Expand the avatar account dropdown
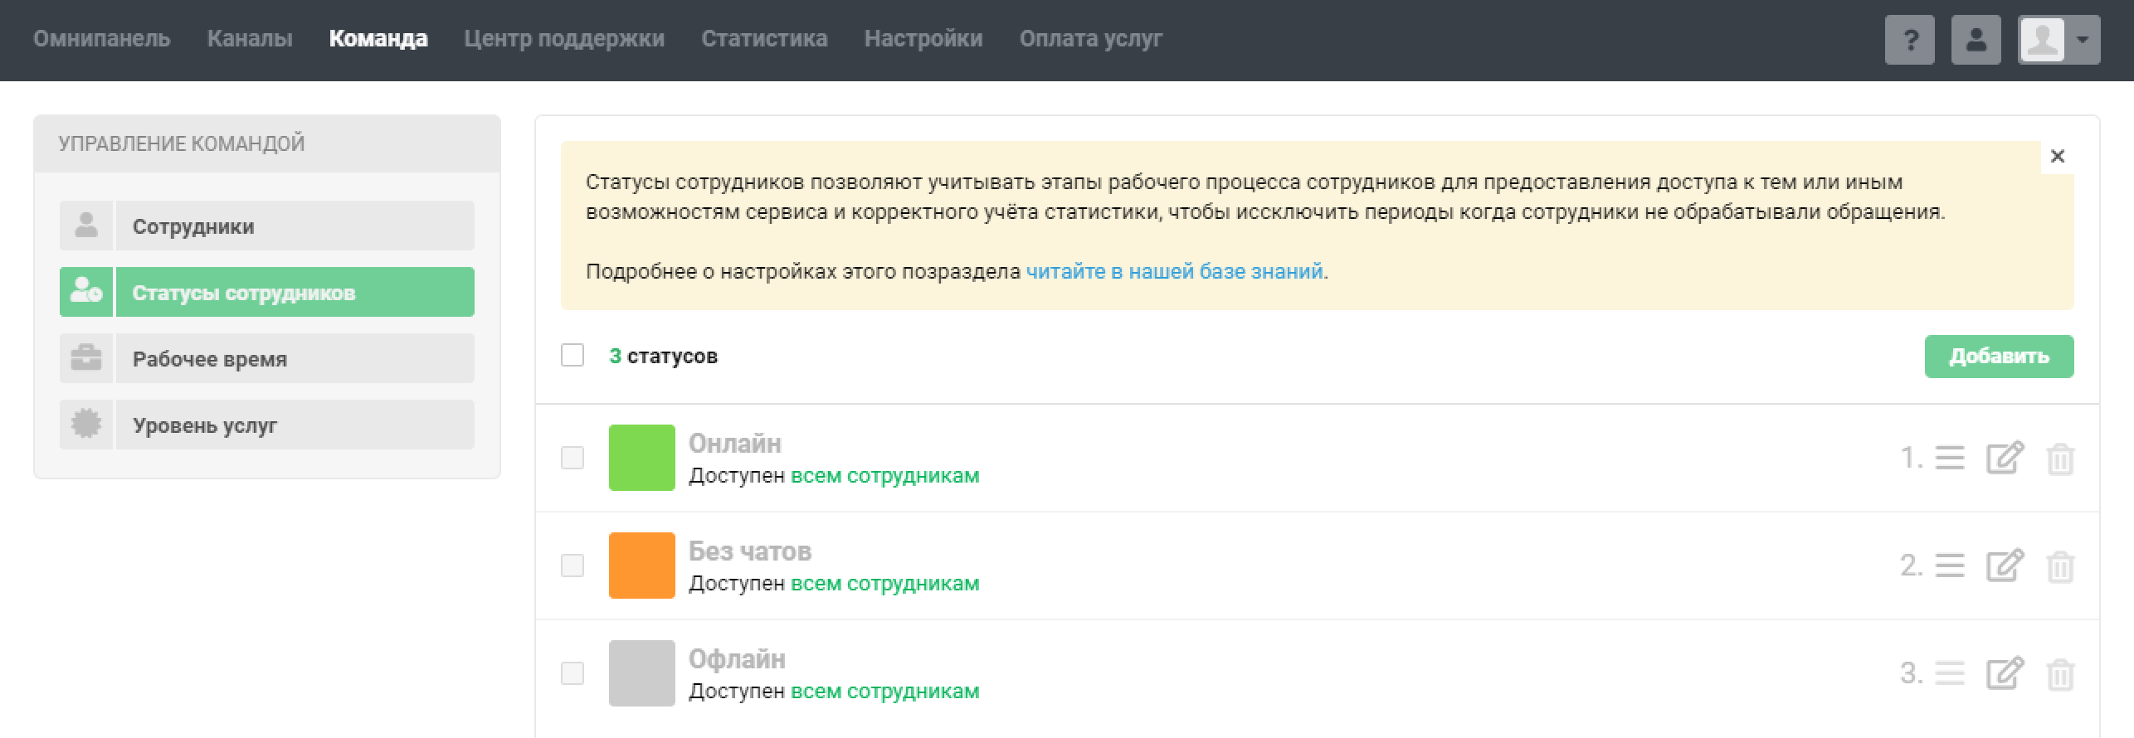 2058,40
